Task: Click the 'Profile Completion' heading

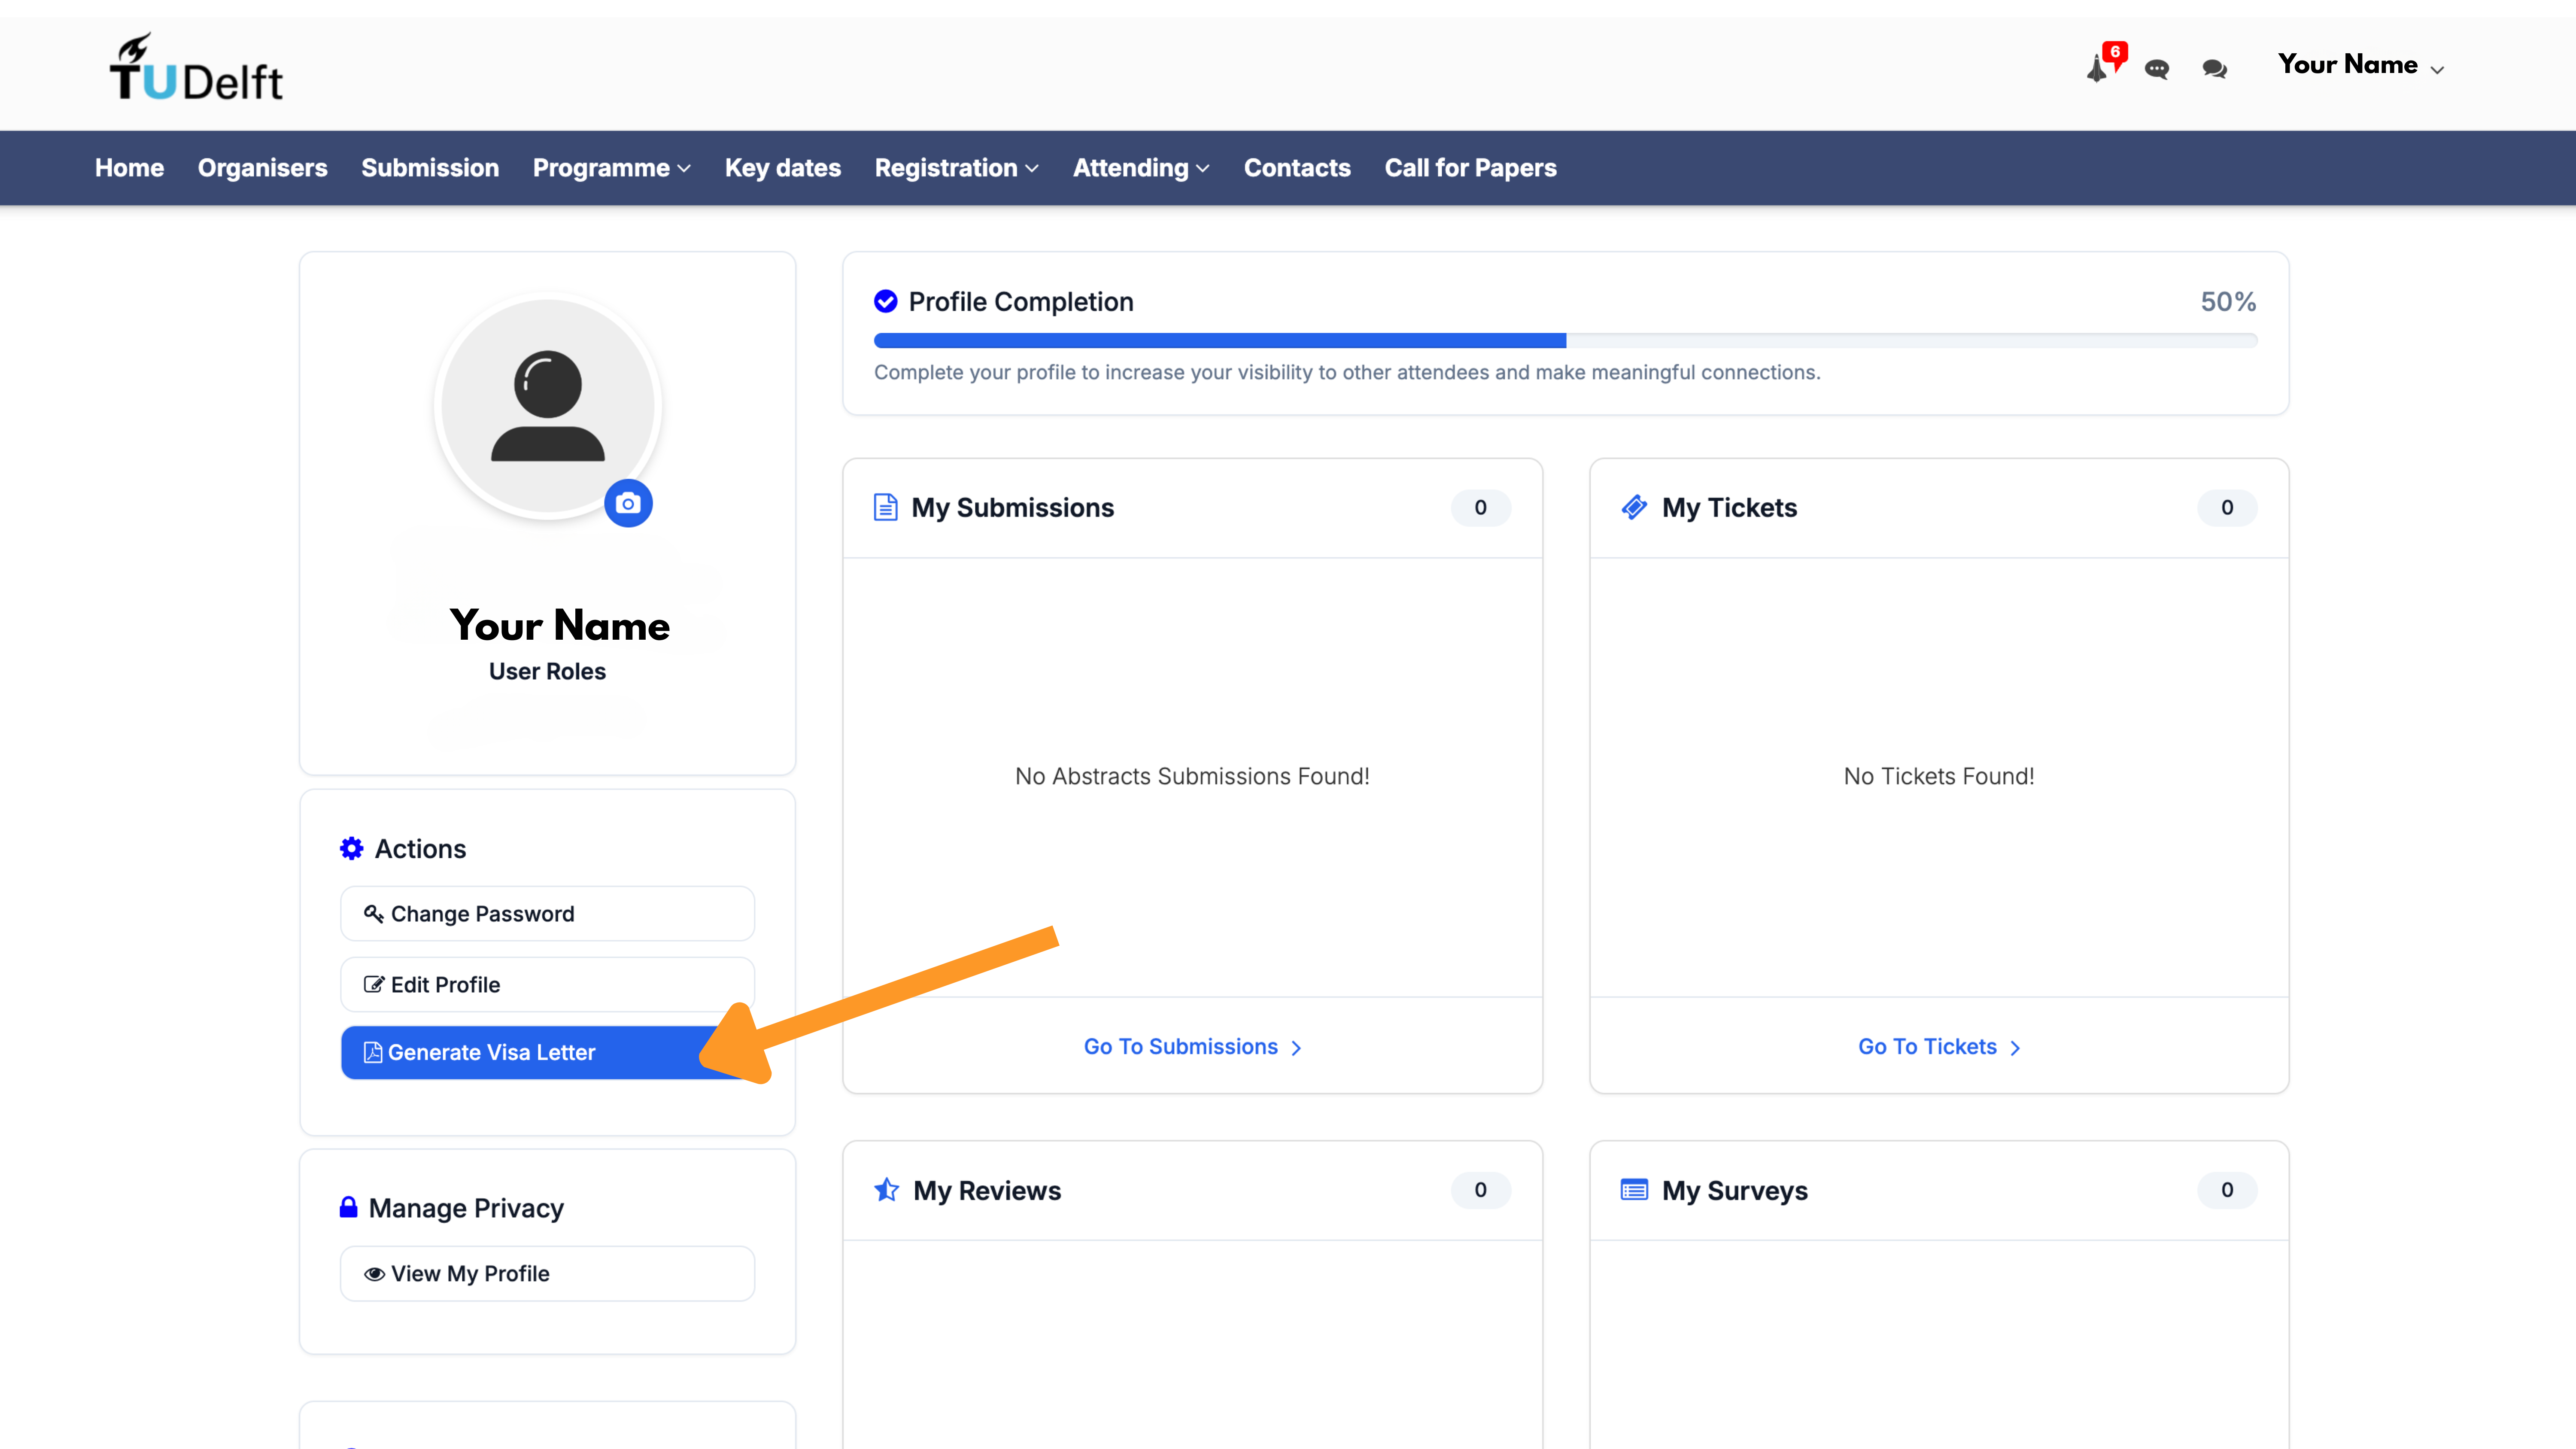Action: (x=1020, y=301)
